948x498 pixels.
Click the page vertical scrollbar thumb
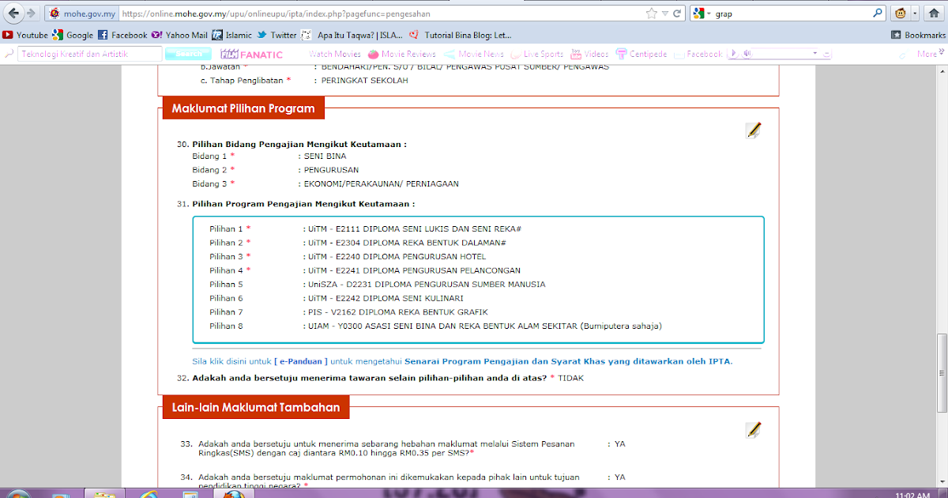pos(941,374)
